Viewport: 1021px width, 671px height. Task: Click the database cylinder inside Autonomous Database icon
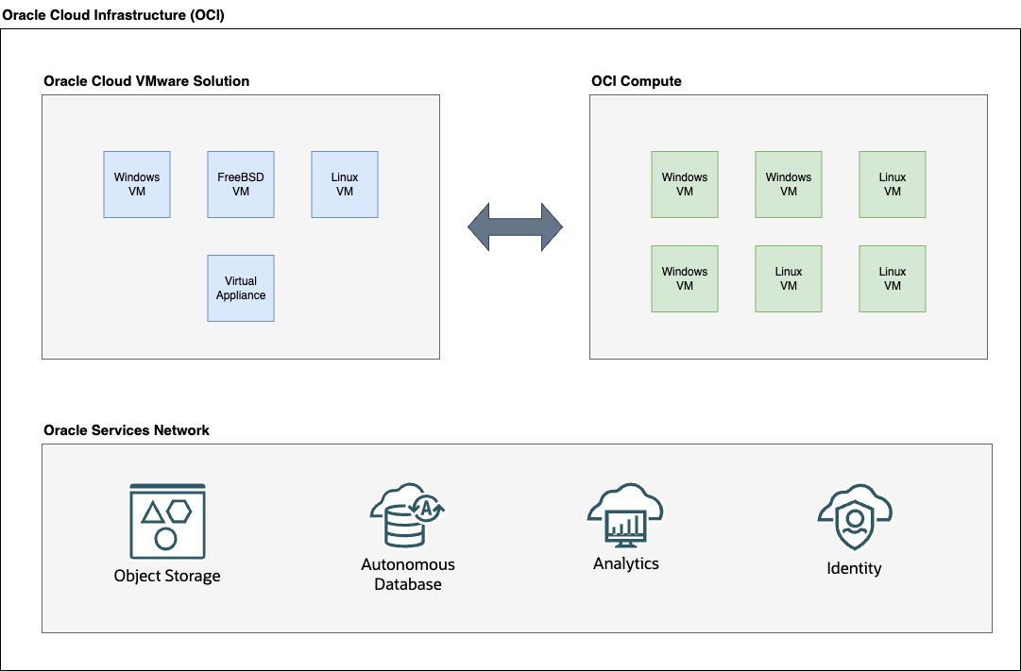tap(404, 526)
